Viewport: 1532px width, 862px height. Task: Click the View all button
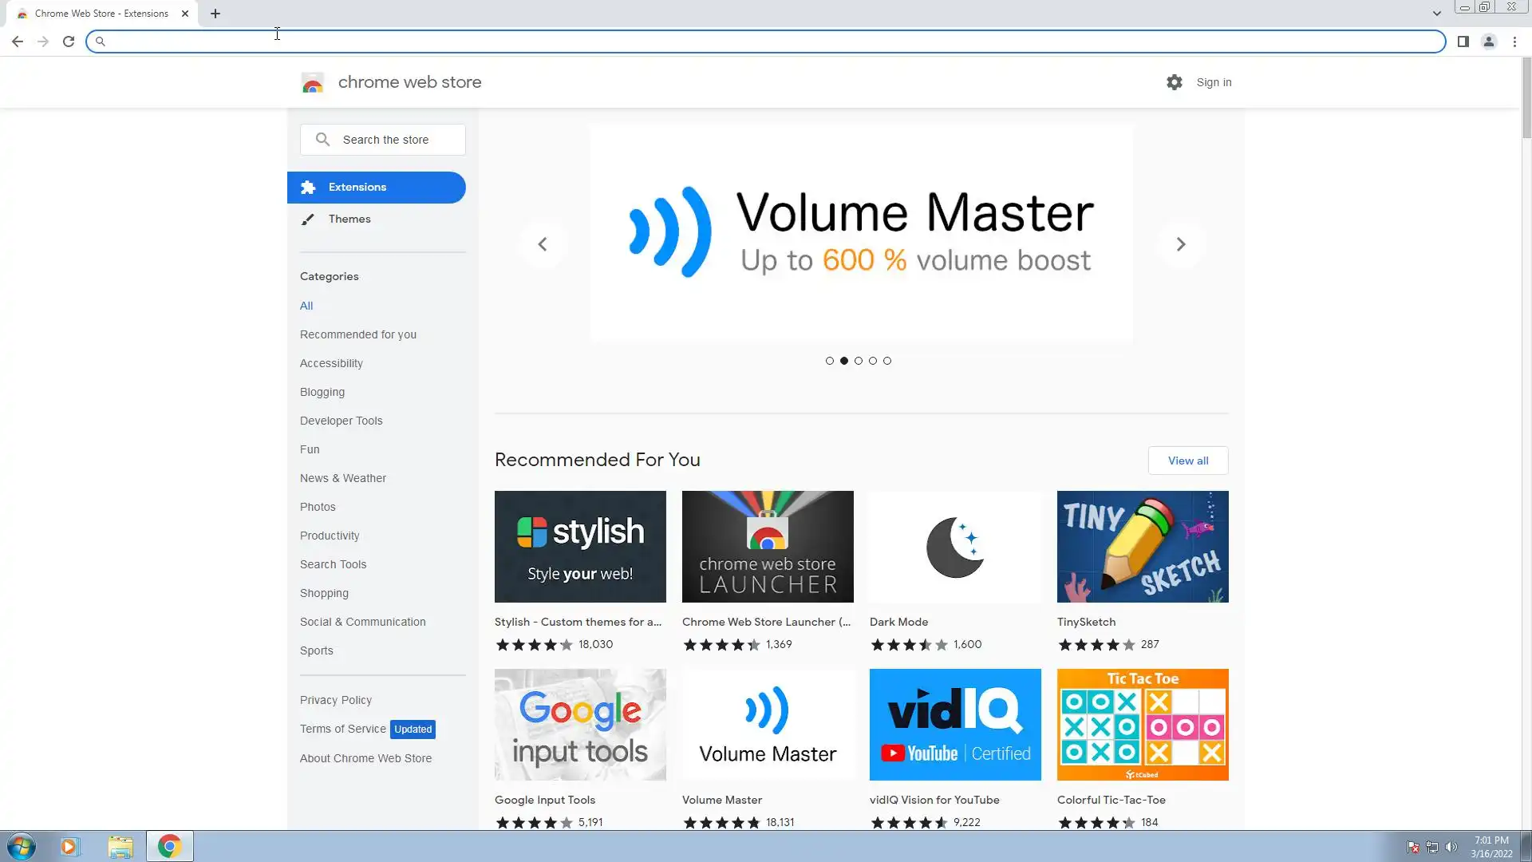tap(1187, 461)
